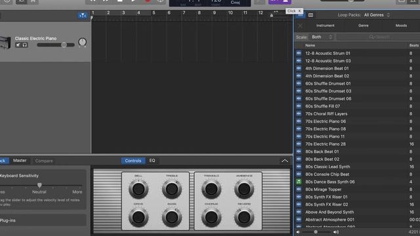The image size is (420, 236).
Task: Sort loops by the Beats column header
Action: [414, 45]
